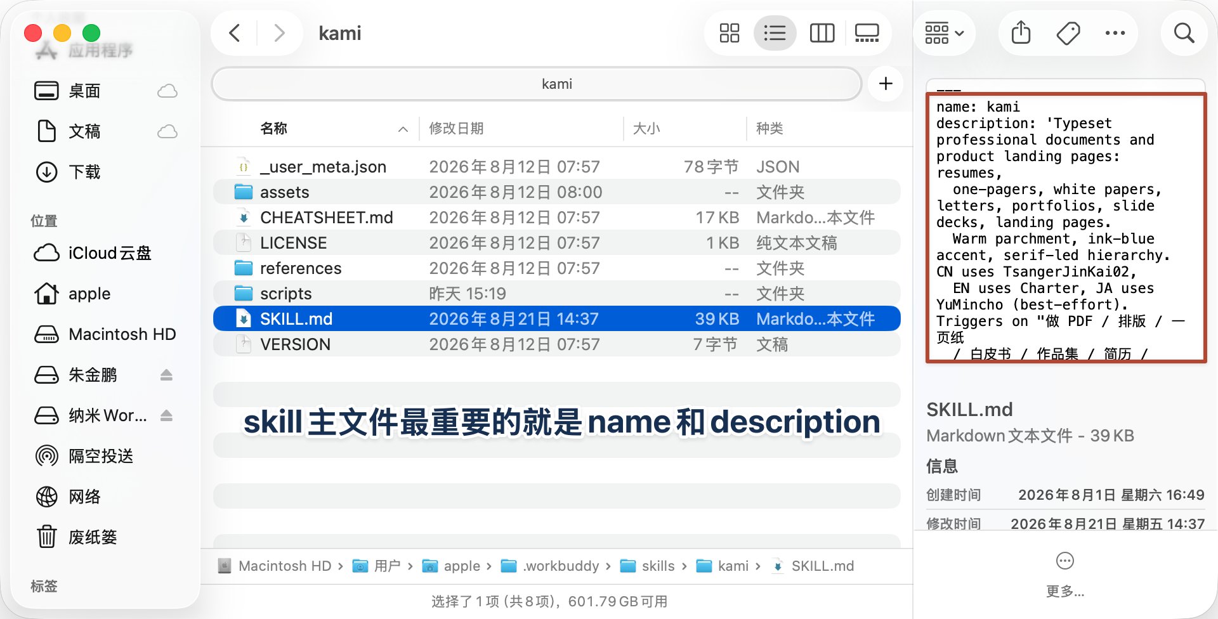The image size is (1218, 619).
Task: Open iCloud云盘 in the sidebar
Action: (x=109, y=253)
